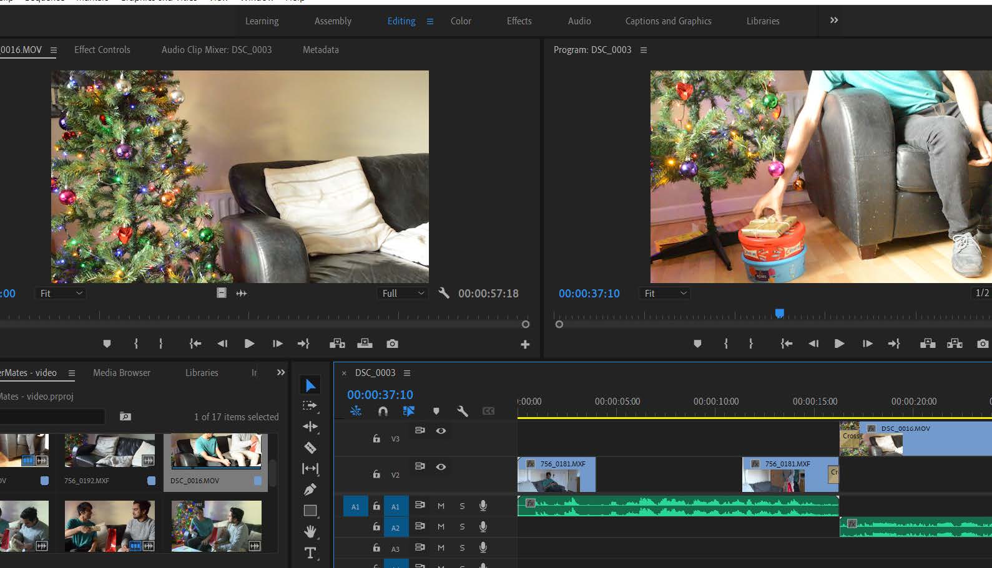This screenshot has height=568, width=992.
Task: Play the Source monitor clip
Action: 249,344
